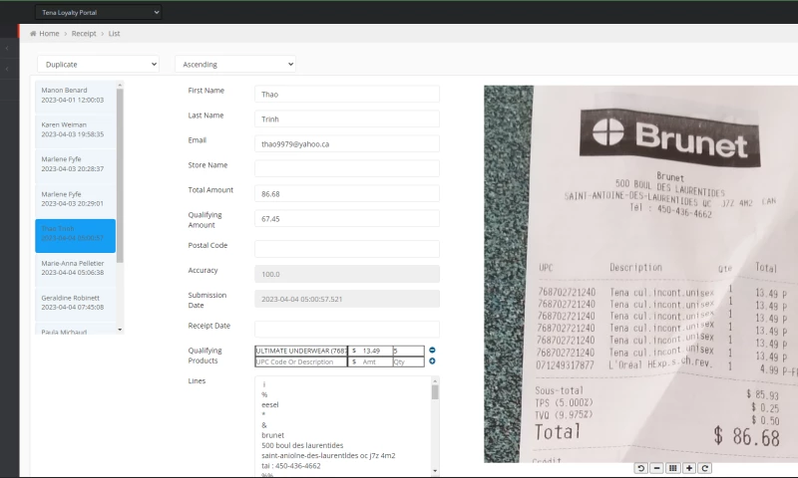Click the Store Name input field
Viewport: 798px width, 478px height.
[346, 168]
